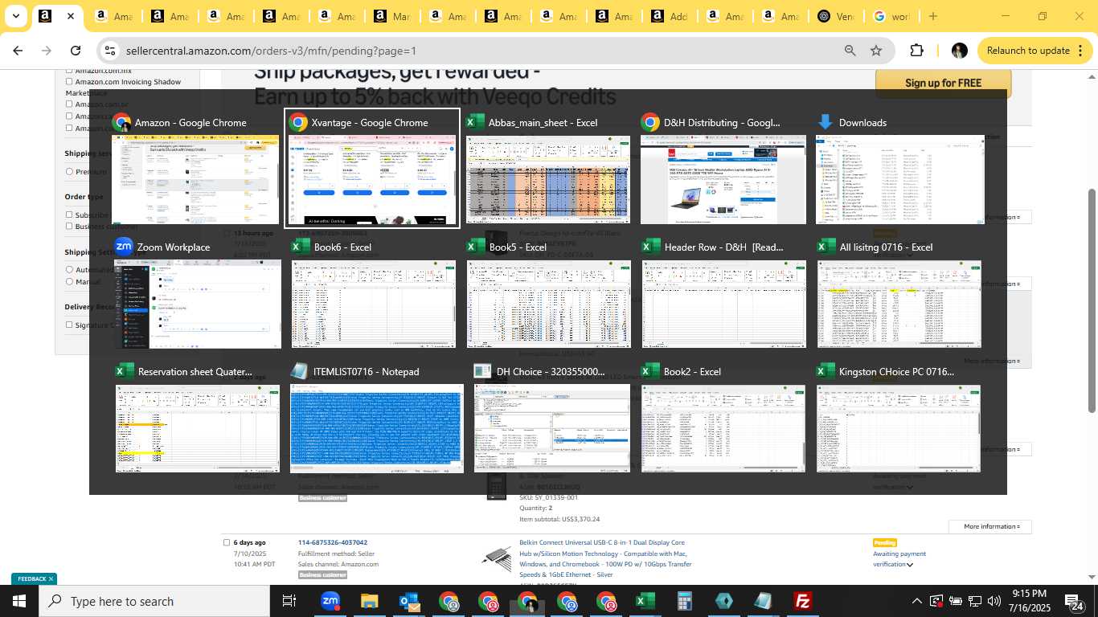Screen dimensions: 1098x617
Task: Select the Automated shipping setting radio
Action: tap(69, 270)
